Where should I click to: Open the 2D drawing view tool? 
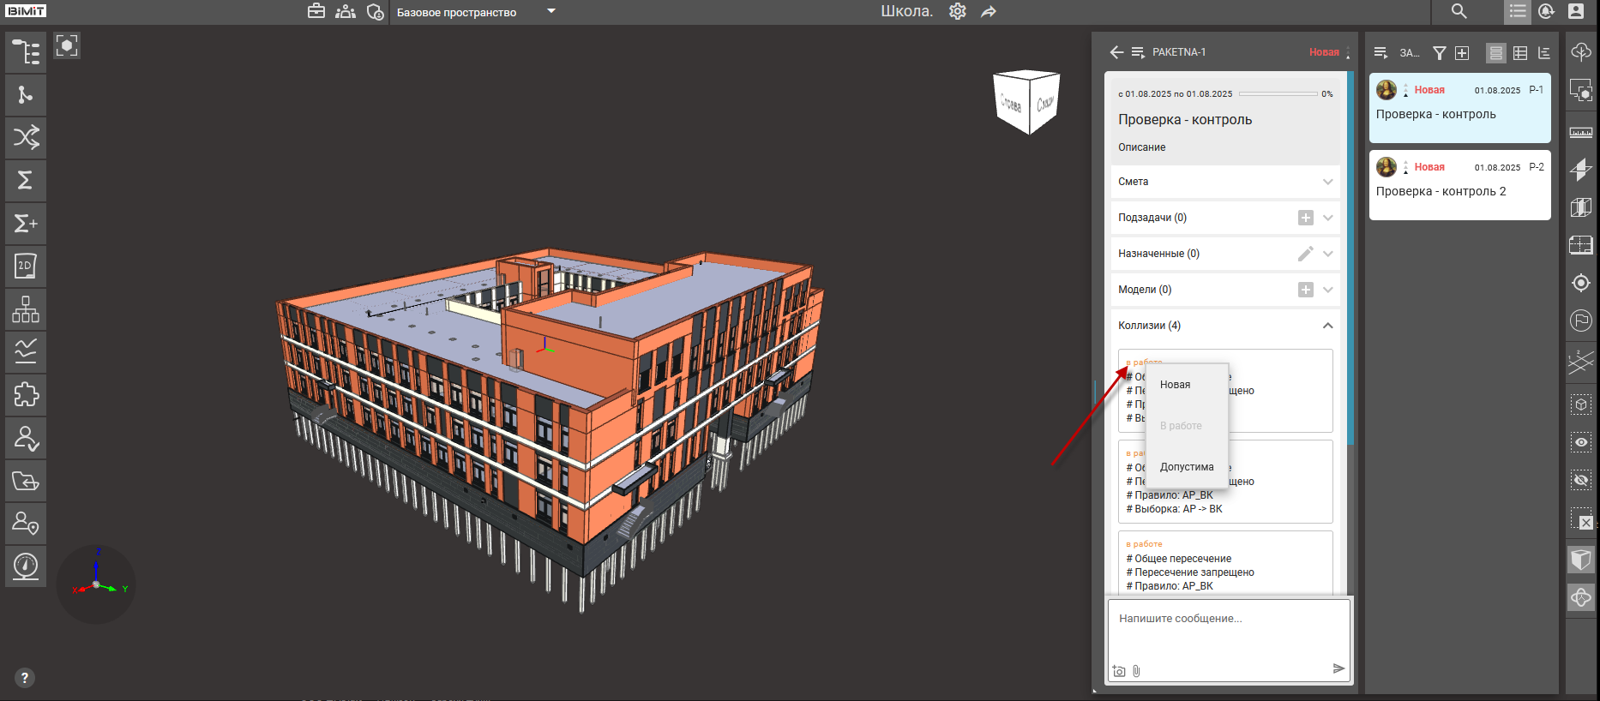coord(26,267)
